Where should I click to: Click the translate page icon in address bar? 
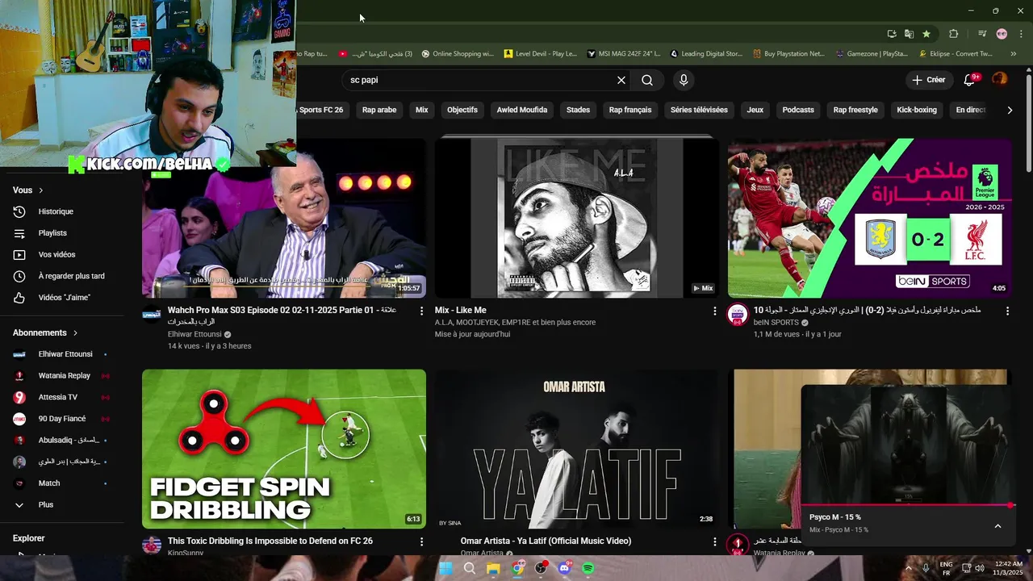(909, 34)
